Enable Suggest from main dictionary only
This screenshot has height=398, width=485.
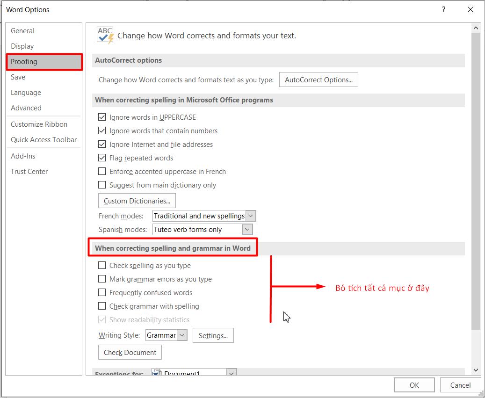(102, 185)
